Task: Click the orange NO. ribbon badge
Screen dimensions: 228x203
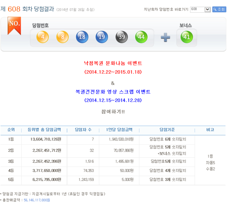Action: click(x=14, y=26)
